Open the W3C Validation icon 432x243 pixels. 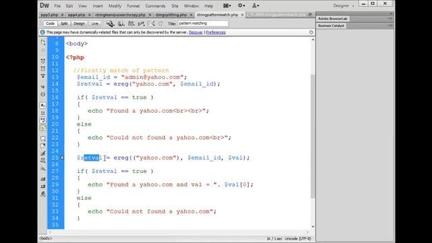click(141, 24)
